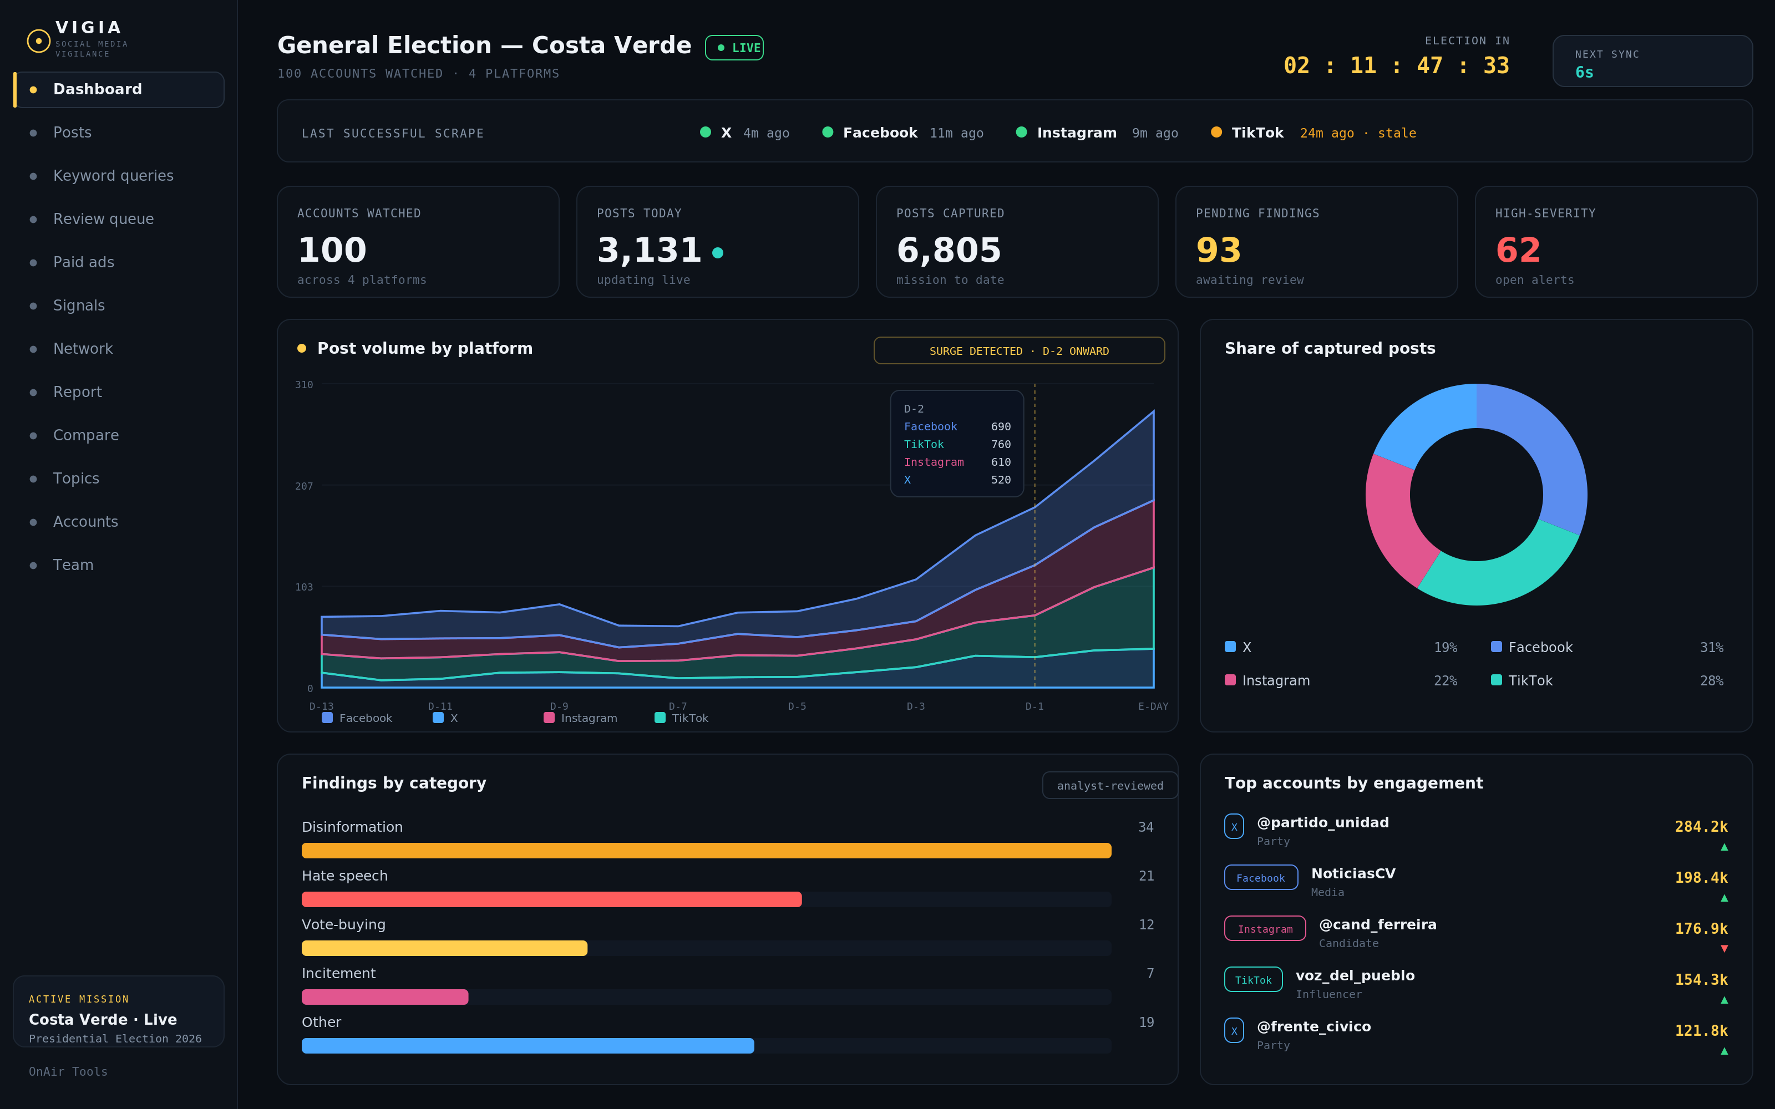Image resolution: width=1775 pixels, height=1109 pixels.
Task: Click the Next Sync box
Action: [1652, 62]
